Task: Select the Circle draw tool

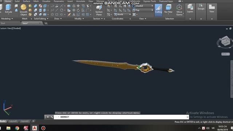Action: pos(62,10)
